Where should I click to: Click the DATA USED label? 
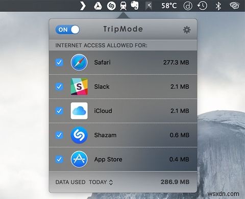tap(70, 182)
